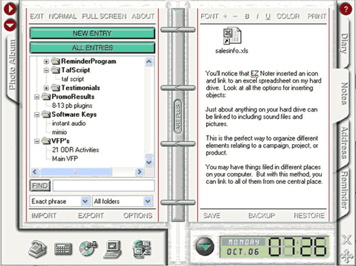Click the four-way move arrows icon
Image resolution: width=356 pixels, height=266 pixels.
click(x=347, y=256)
